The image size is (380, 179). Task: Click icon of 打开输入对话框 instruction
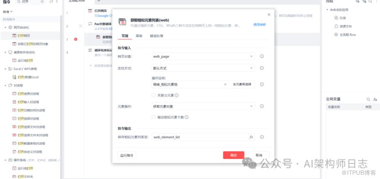click(14, 102)
